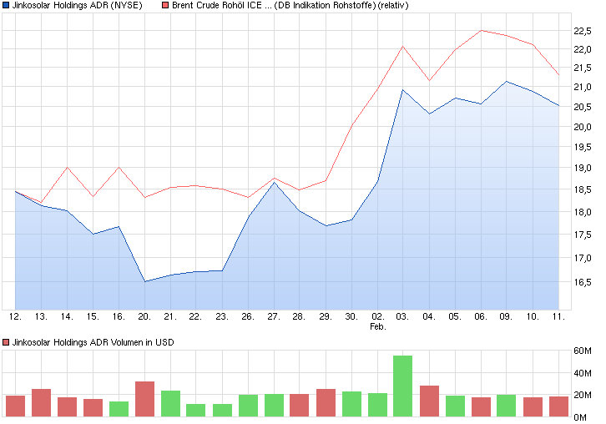The image size is (606, 424).
Task: Click the 30. date axis label
Action: [x=351, y=316]
